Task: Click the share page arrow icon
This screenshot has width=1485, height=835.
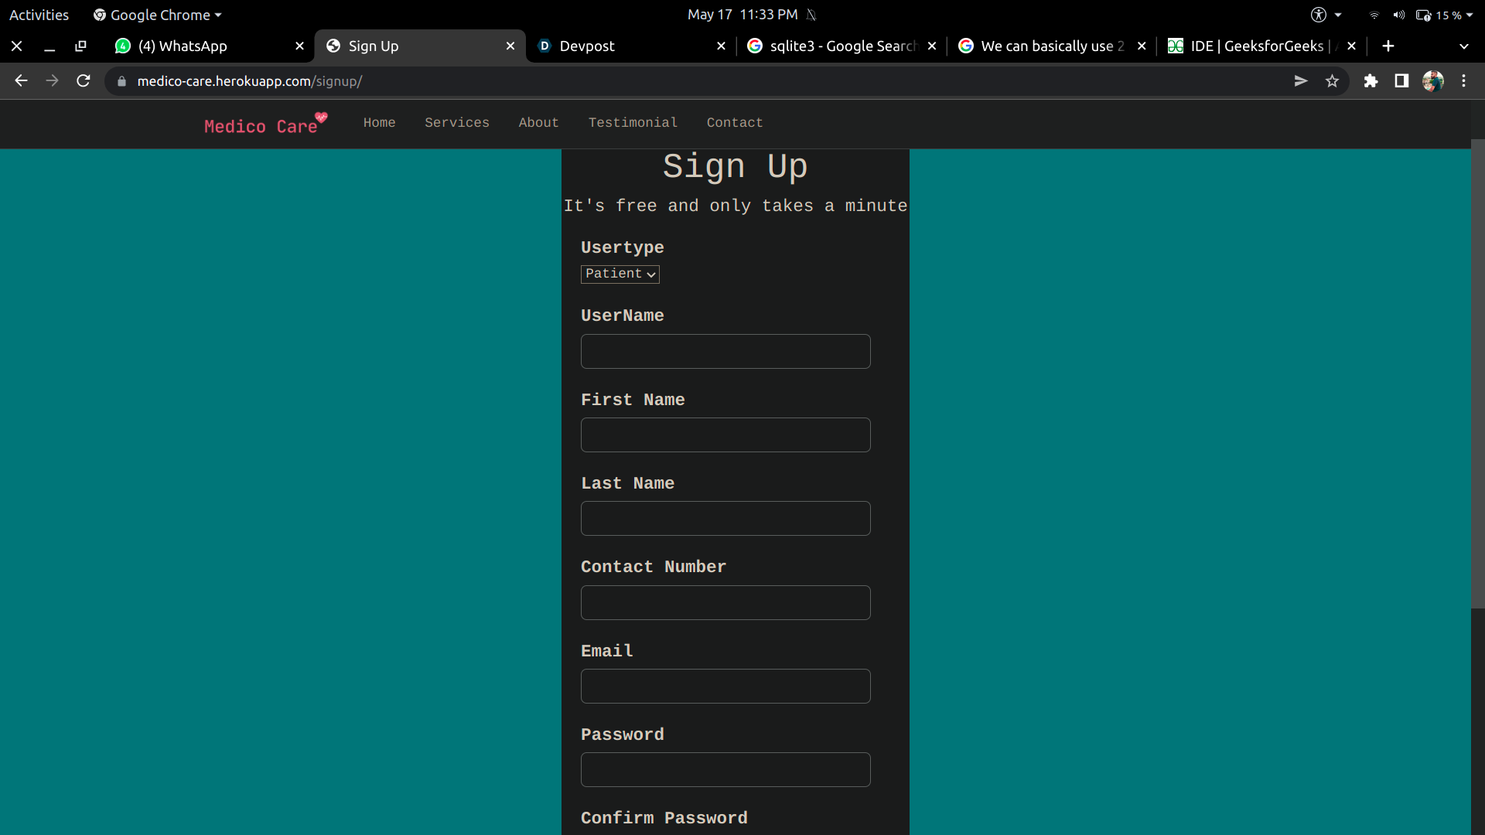Action: [x=1301, y=81]
